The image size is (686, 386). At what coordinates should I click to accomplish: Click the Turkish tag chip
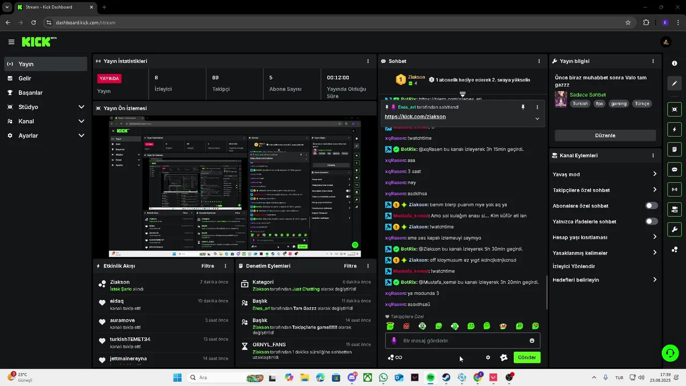point(580,103)
